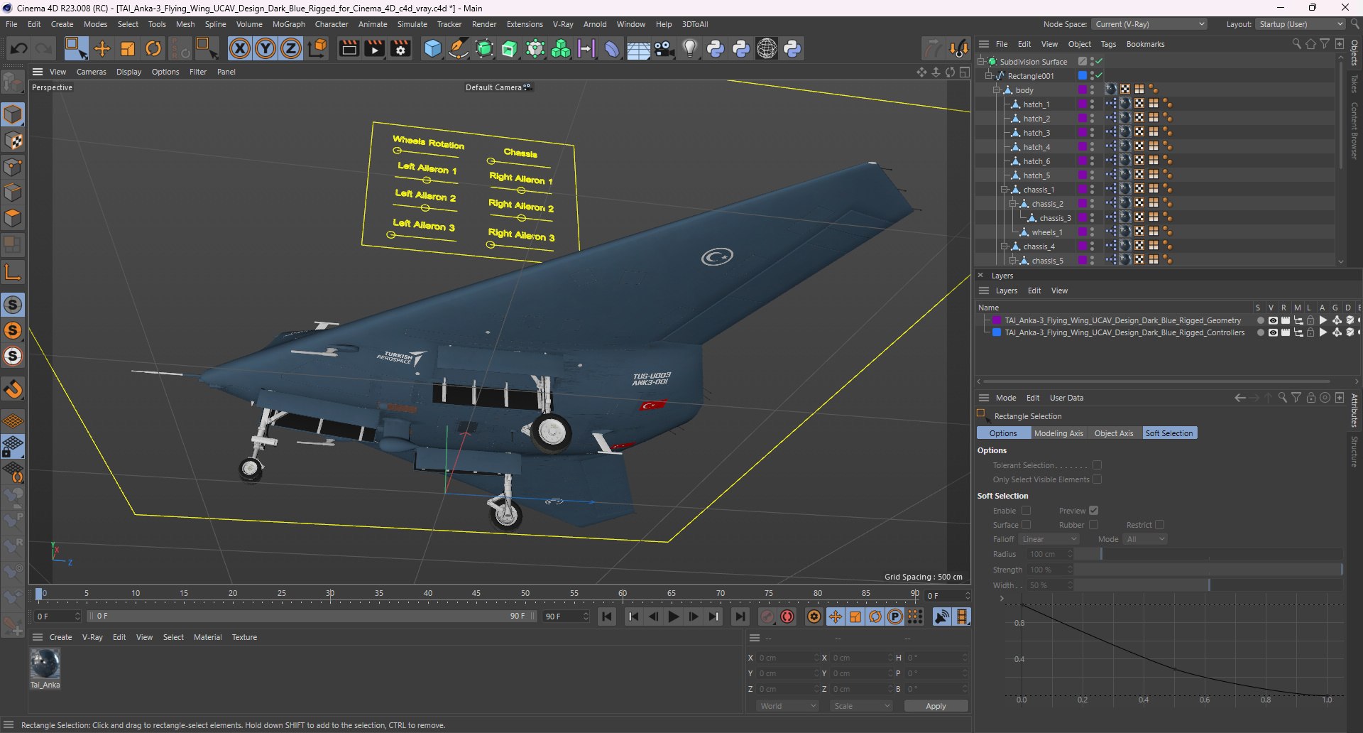Viewport: 1363px width, 733px height.
Task: Click the purple Geometry layer color swatch
Action: pos(997,320)
